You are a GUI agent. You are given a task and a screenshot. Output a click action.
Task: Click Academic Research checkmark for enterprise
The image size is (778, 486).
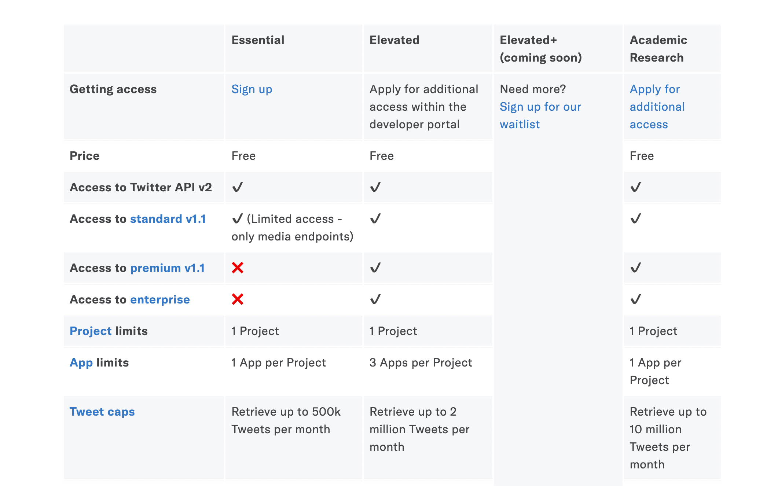pyautogui.click(x=636, y=299)
